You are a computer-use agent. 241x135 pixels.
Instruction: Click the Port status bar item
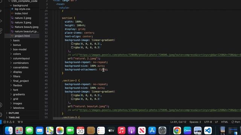point(236,122)
